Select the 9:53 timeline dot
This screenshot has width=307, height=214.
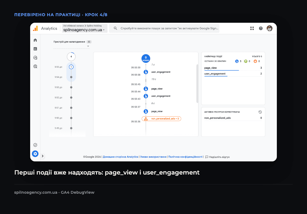pos(71,87)
